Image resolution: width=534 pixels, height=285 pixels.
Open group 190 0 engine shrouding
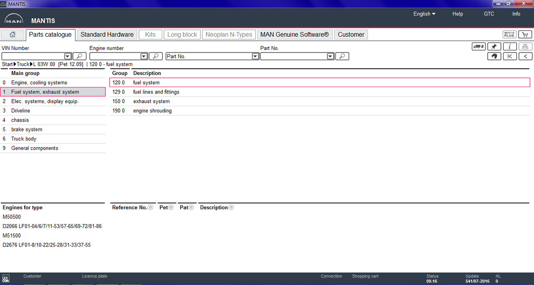(320, 111)
